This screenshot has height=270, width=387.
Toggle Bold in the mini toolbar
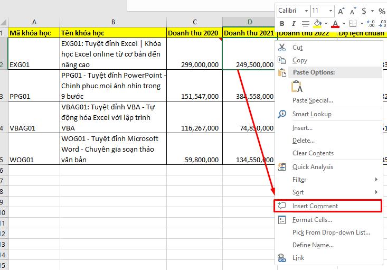click(282, 24)
